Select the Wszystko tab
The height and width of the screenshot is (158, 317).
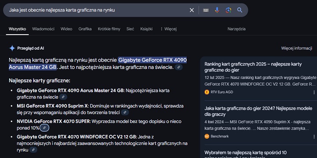point(17,29)
